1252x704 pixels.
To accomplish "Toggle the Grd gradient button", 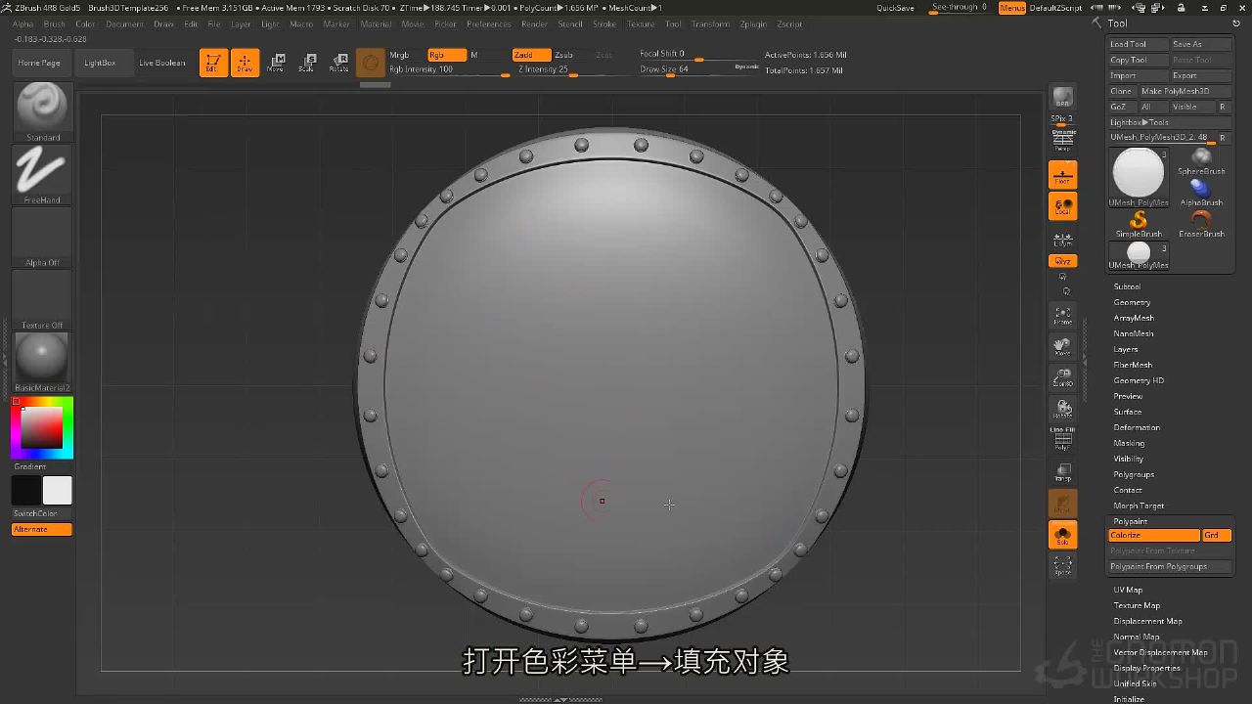I will [x=1217, y=536].
